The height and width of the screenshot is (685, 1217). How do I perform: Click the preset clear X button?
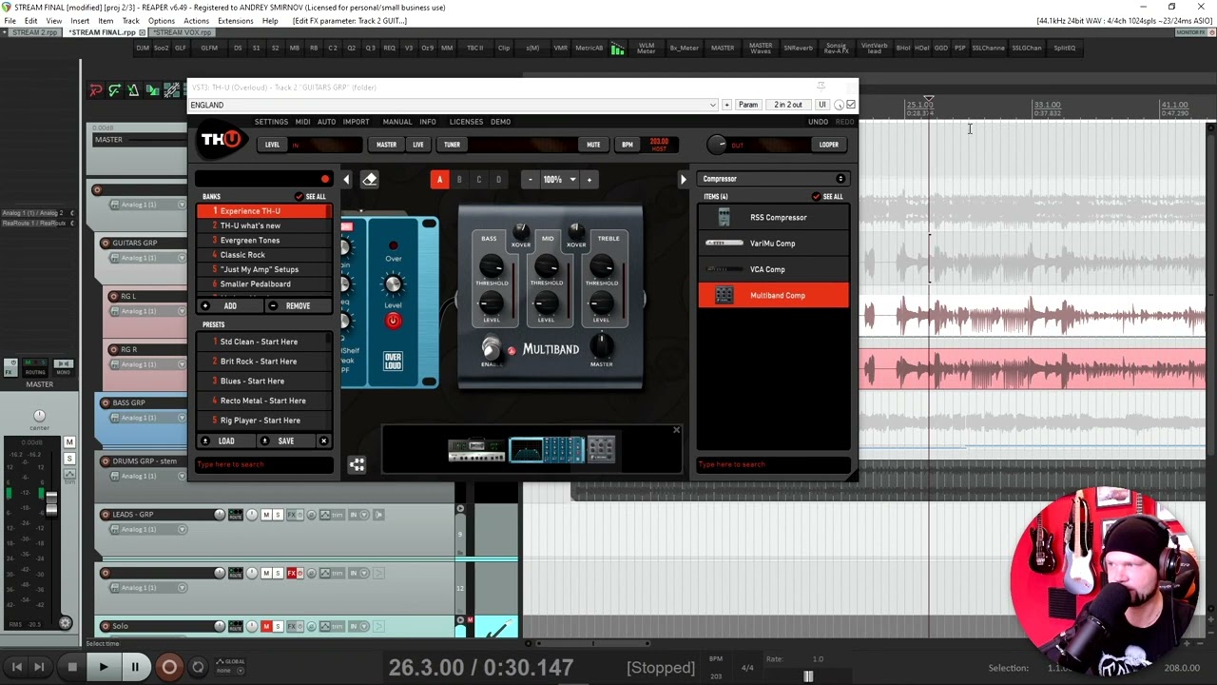(323, 440)
